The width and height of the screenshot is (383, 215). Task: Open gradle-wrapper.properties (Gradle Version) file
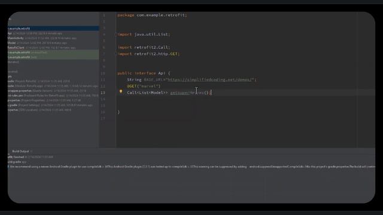point(53,91)
